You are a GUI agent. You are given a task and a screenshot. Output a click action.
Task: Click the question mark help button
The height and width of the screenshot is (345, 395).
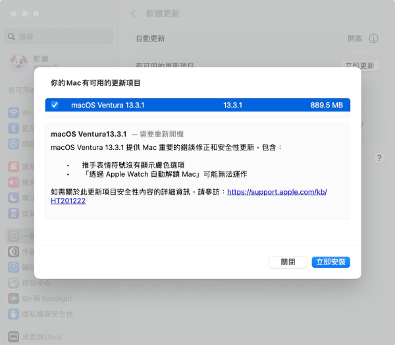(x=379, y=158)
